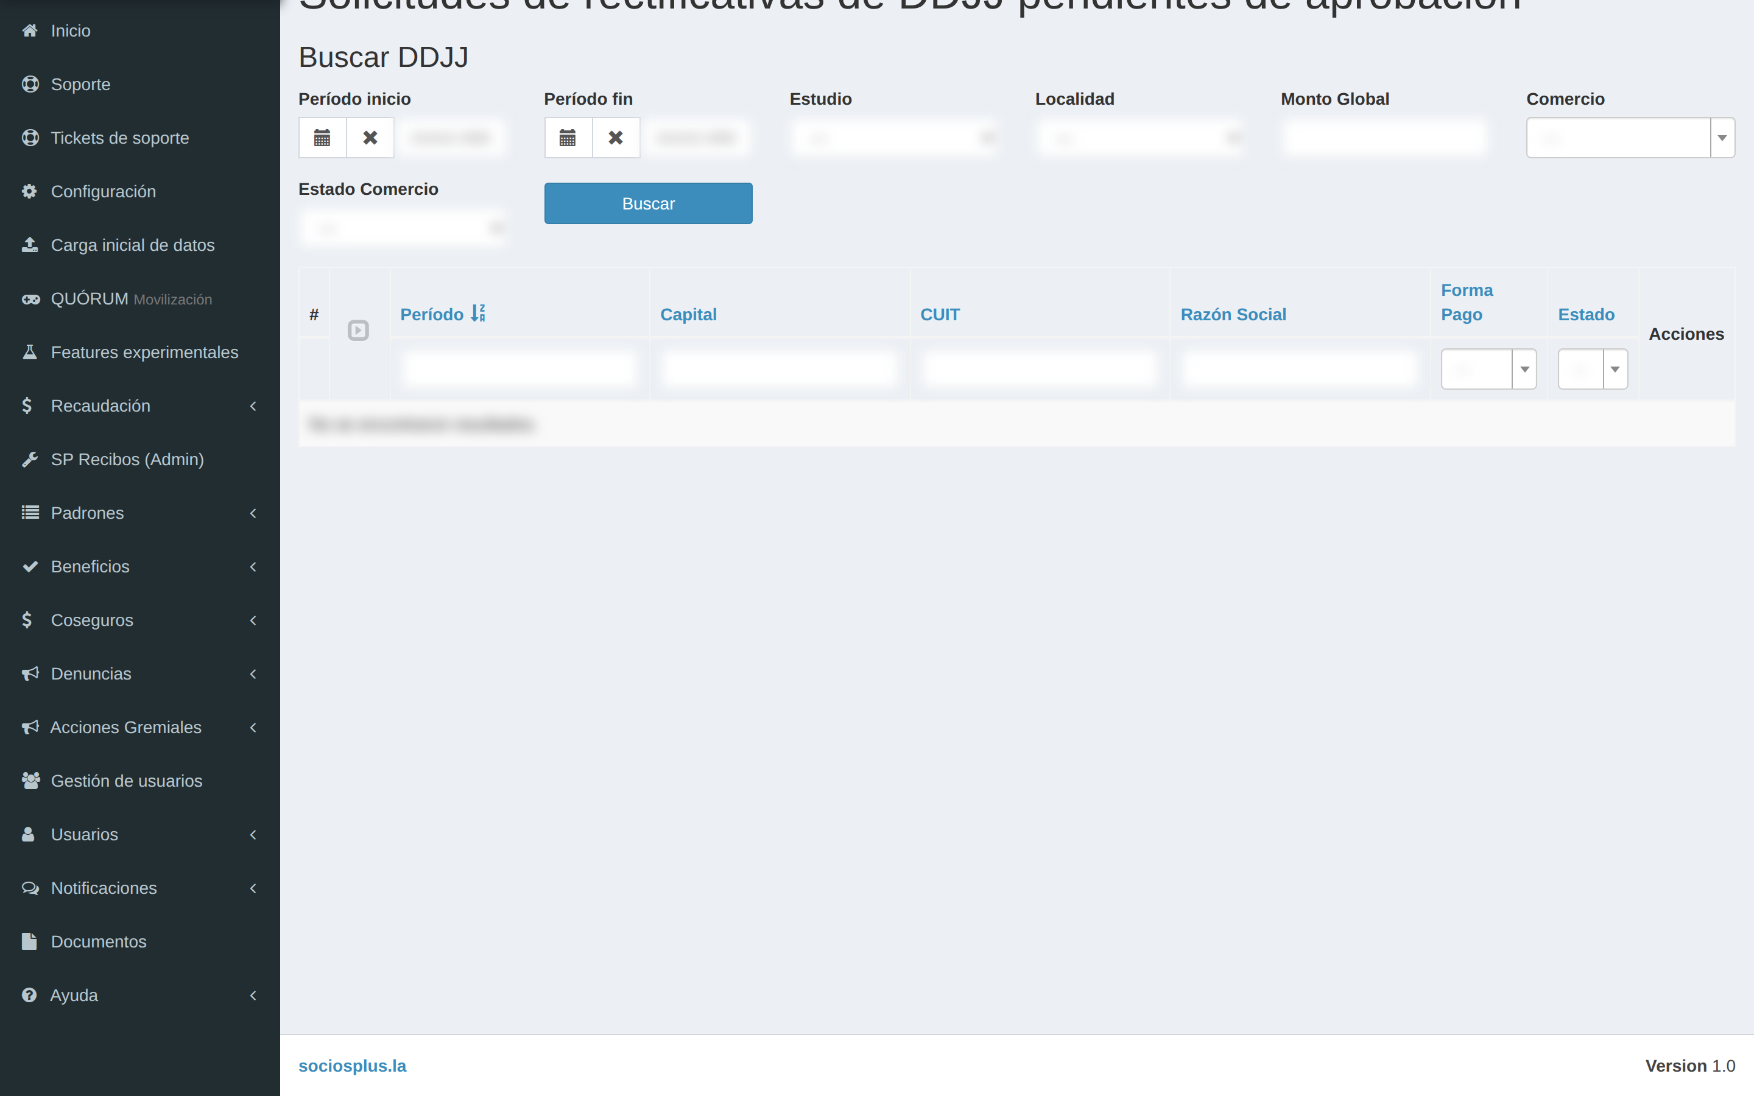
Task: Clear the Período fin date
Action: 616,138
